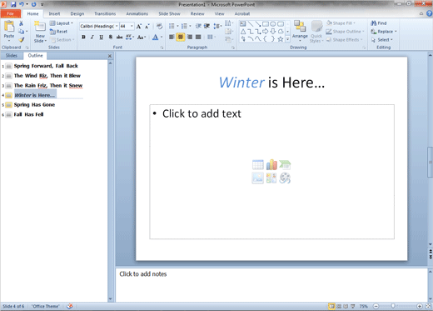Click the Decrease Font Size icon
Image resolution: width=433 pixels, height=311 pixels.
[x=147, y=27]
